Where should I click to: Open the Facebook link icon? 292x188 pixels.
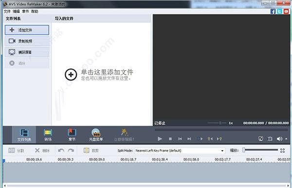point(273,12)
